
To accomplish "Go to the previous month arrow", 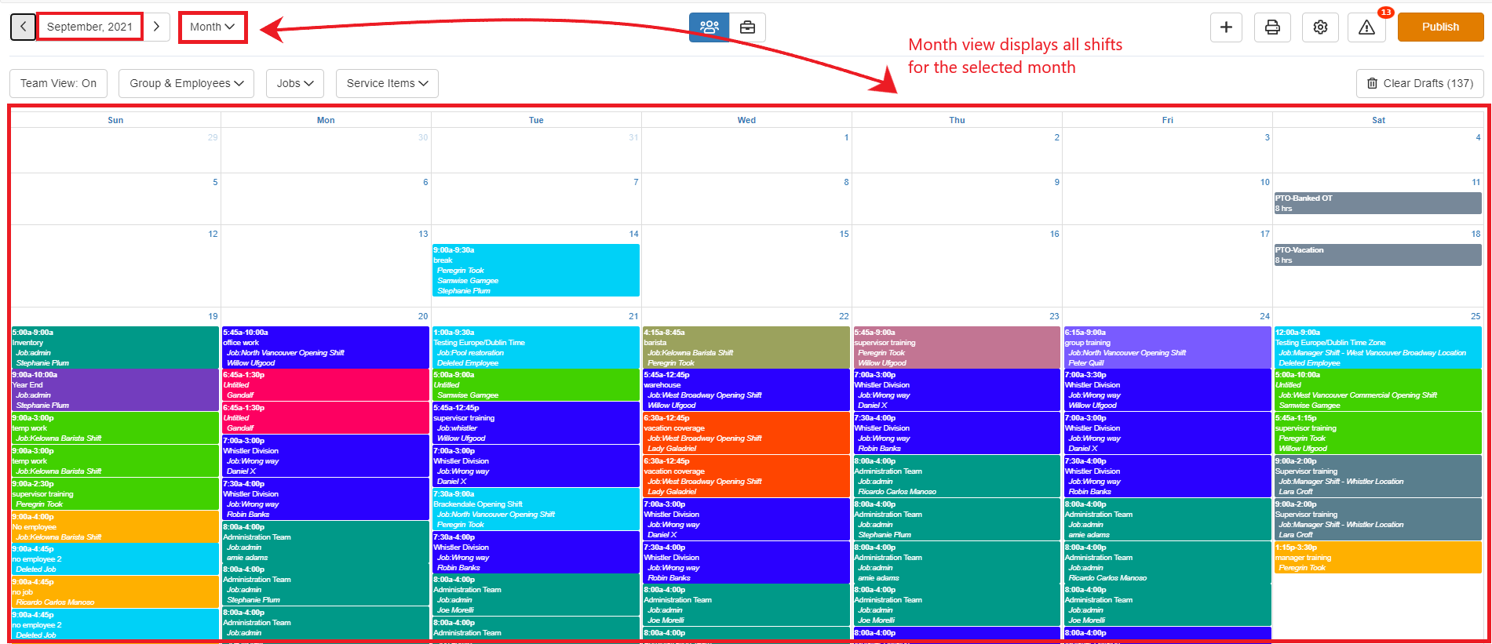I will (x=23, y=27).
